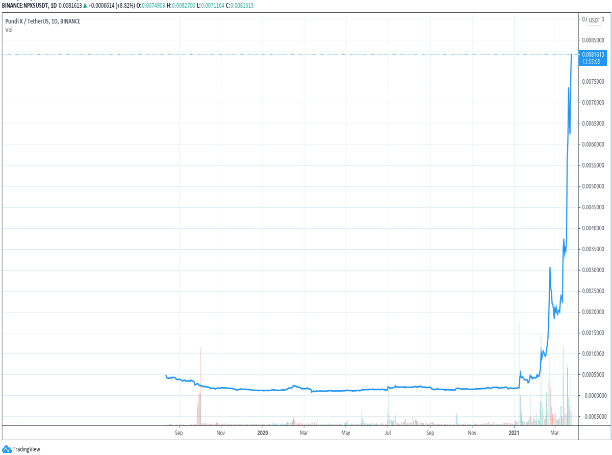Click the 0.0030000 price axis label
Image resolution: width=612 pixels, height=455 pixels.
[593, 270]
